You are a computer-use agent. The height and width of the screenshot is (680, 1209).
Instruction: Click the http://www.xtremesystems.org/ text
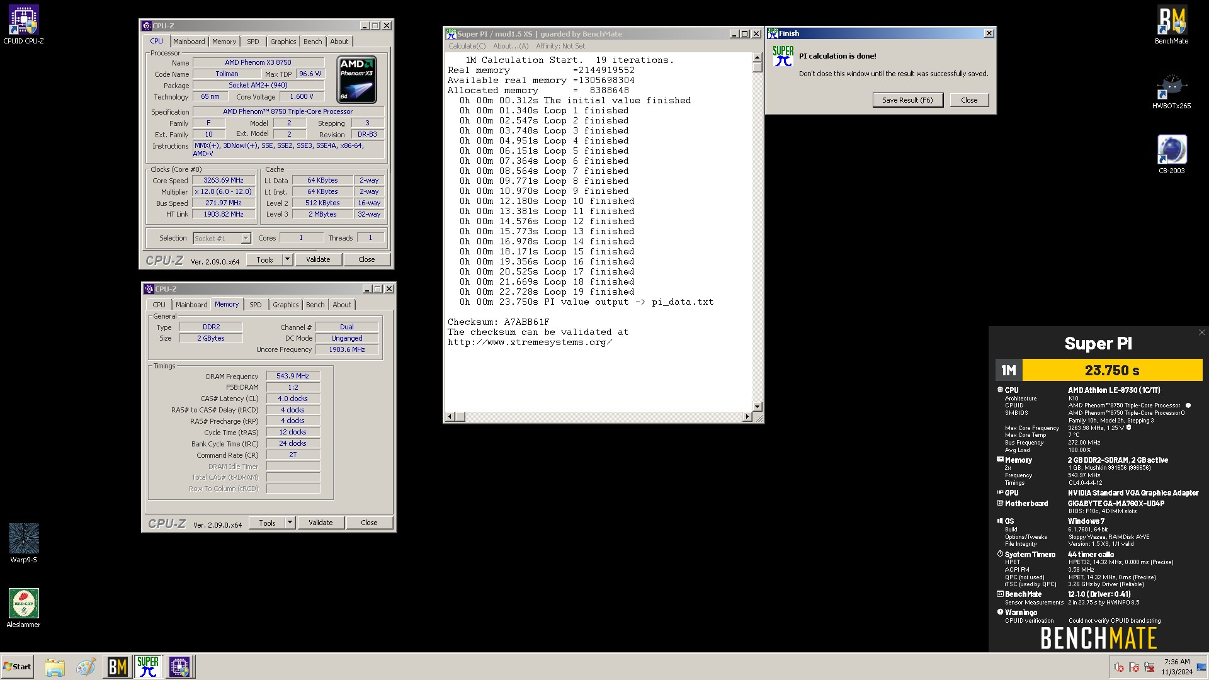[530, 342]
